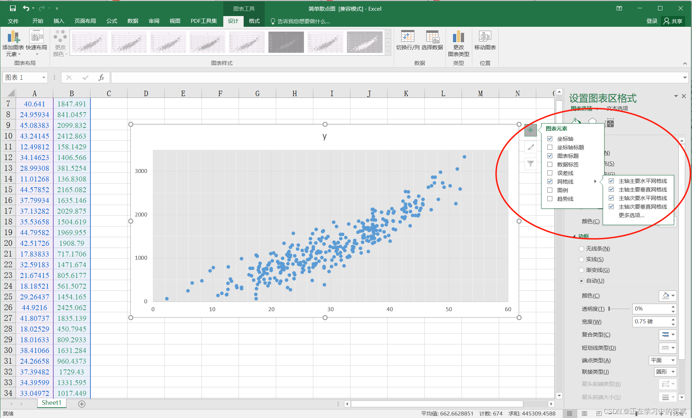
Task: Open the Text Options (文本选项) tab
Action: point(617,108)
